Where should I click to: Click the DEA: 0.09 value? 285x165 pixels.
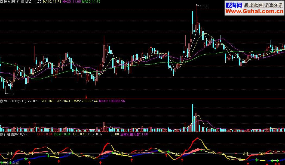coord(95,134)
